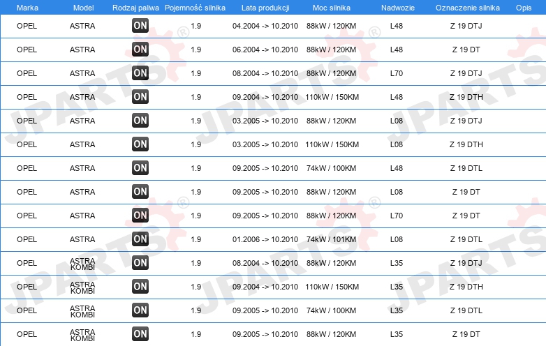Click the ON icon in the last ASTRA KOMBI row
Viewport: 546px width, 346px height.
click(x=140, y=334)
